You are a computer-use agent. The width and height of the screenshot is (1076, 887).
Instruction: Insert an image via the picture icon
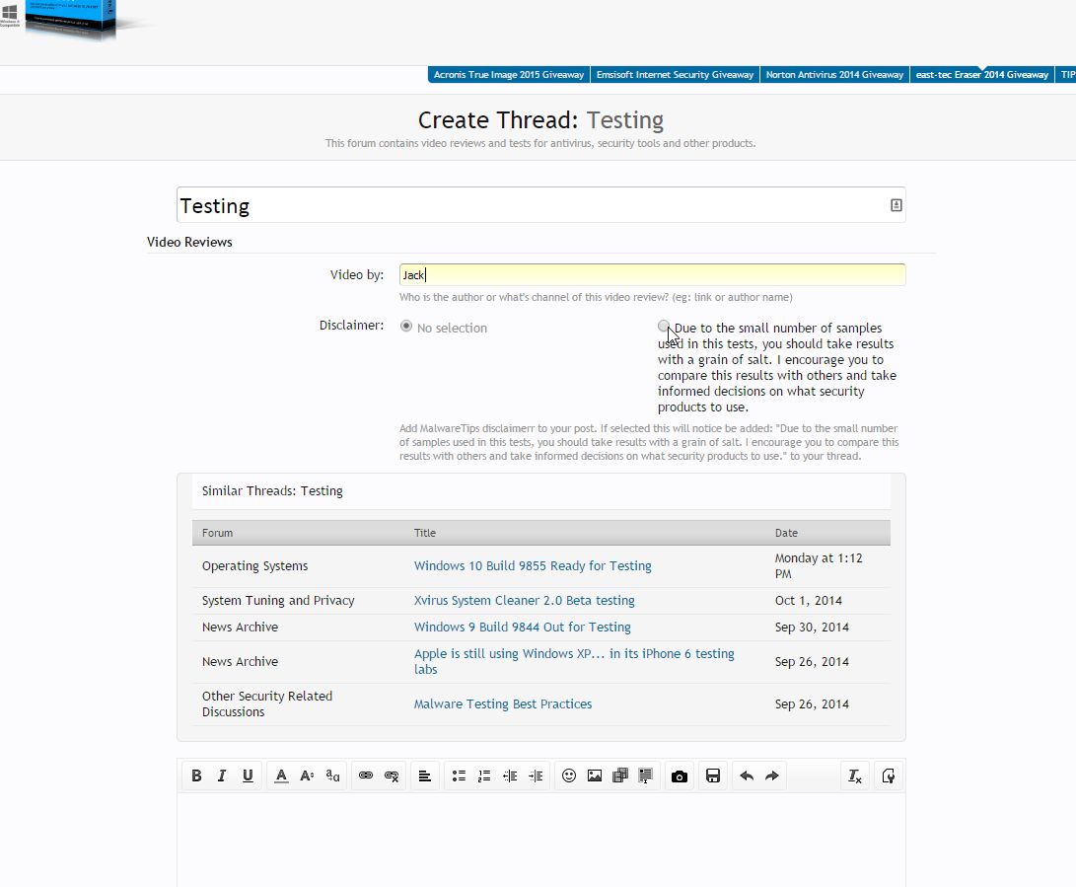(595, 776)
